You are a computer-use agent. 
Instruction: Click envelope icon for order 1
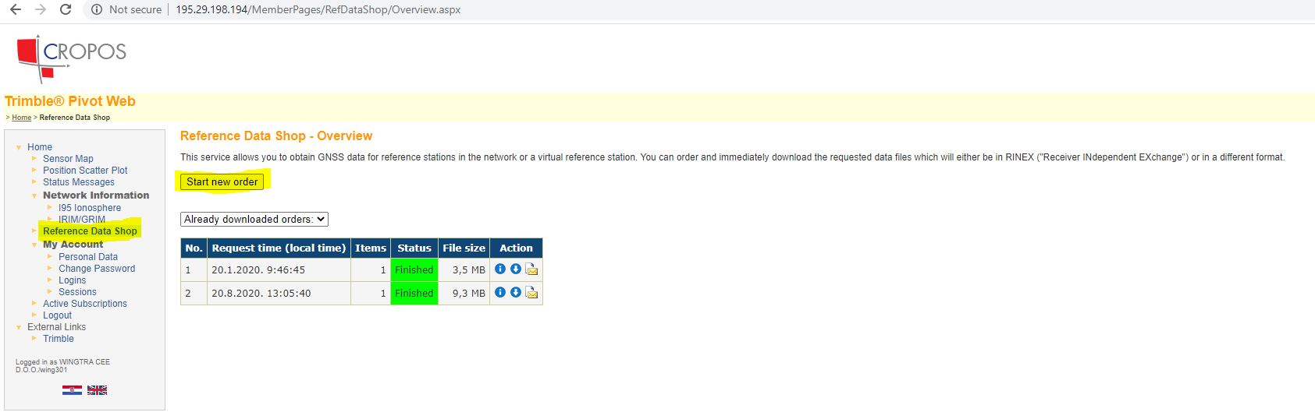tap(531, 269)
